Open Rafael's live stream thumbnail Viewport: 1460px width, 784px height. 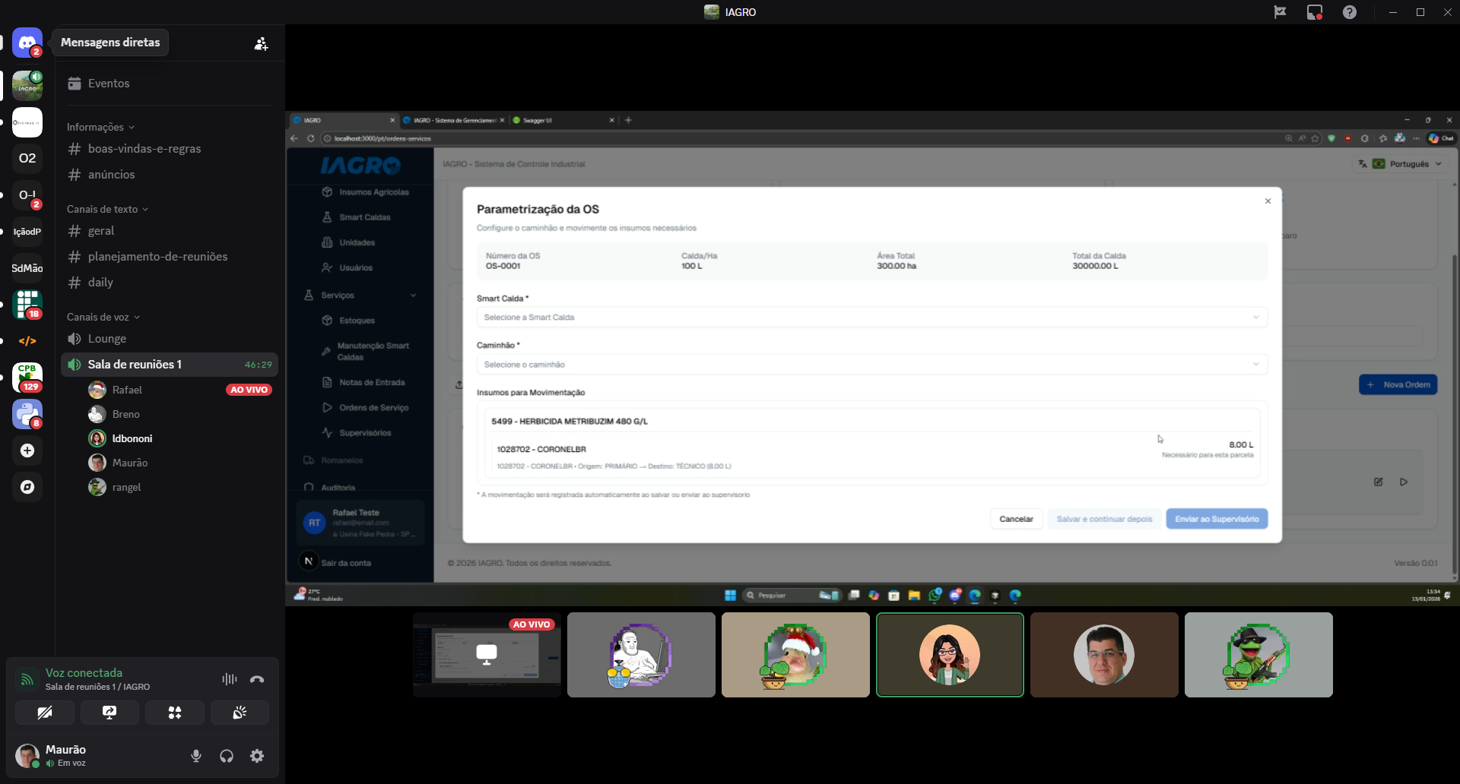(487, 655)
